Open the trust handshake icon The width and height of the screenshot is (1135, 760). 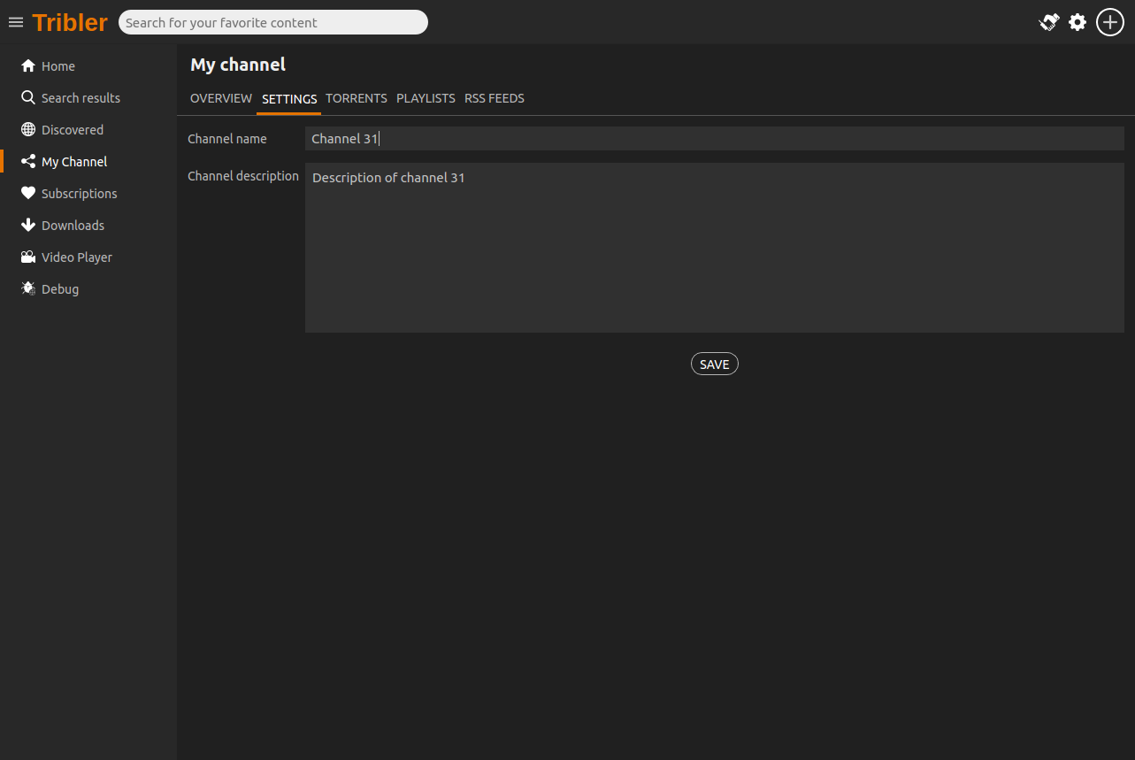pos(1048,22)
